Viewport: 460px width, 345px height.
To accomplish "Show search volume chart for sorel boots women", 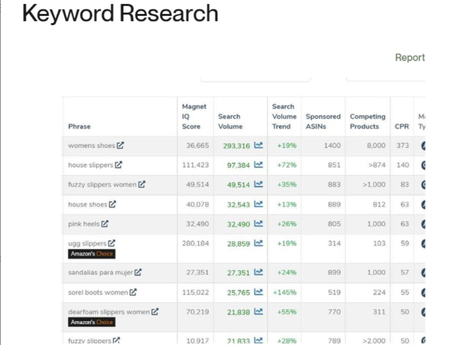I will coord(259,292).
